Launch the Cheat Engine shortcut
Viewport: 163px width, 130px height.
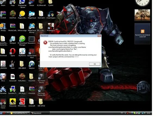point(51,15)
